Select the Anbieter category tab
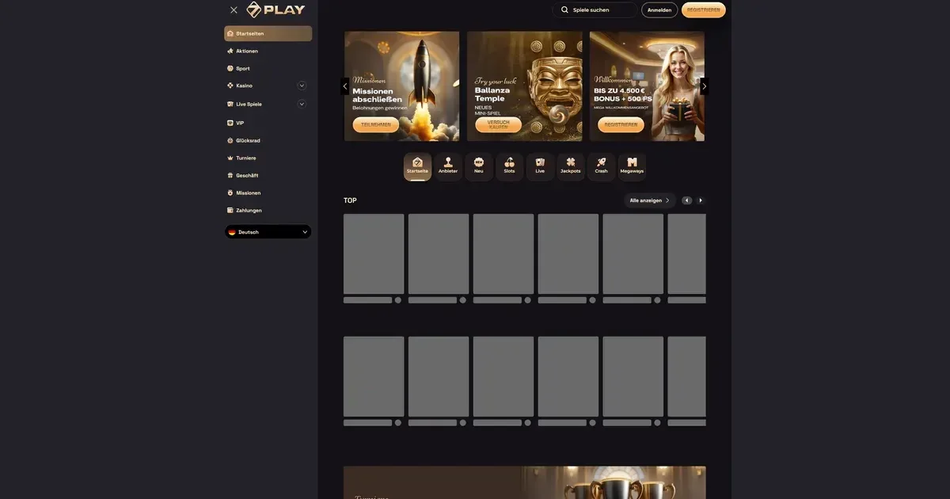Screen dimensions: 950x499 coord(448,166)
